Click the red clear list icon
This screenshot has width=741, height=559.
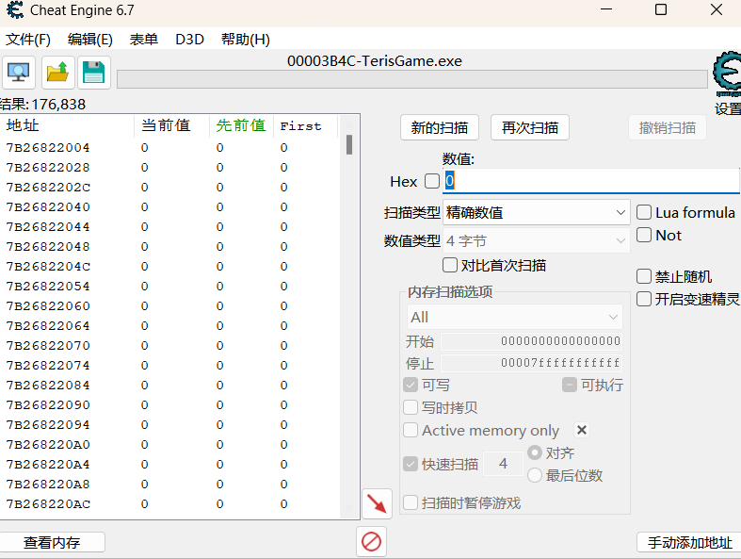[x=372, y=541]
